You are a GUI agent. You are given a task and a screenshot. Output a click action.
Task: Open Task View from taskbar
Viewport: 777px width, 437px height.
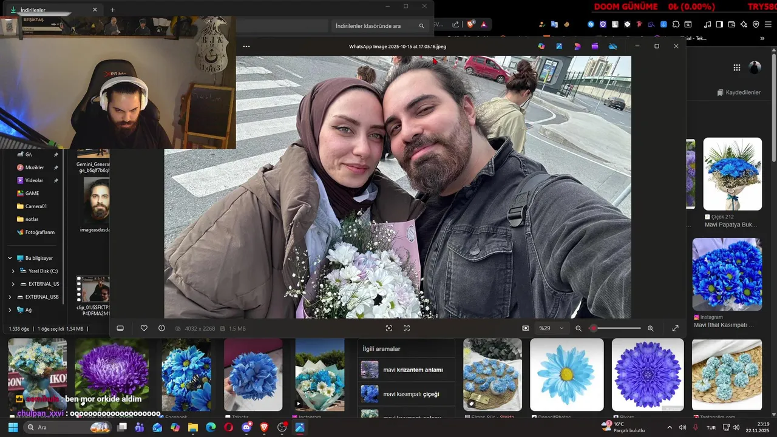pos(122,427)
